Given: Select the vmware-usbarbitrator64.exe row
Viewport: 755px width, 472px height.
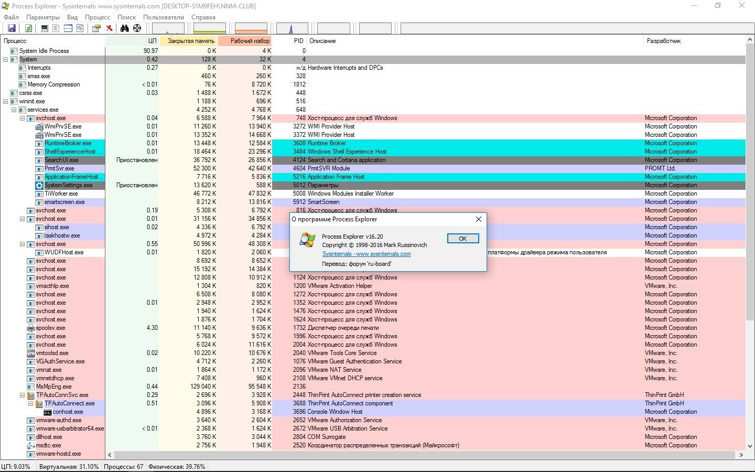Looking at the screenshot, I should 373,428.
